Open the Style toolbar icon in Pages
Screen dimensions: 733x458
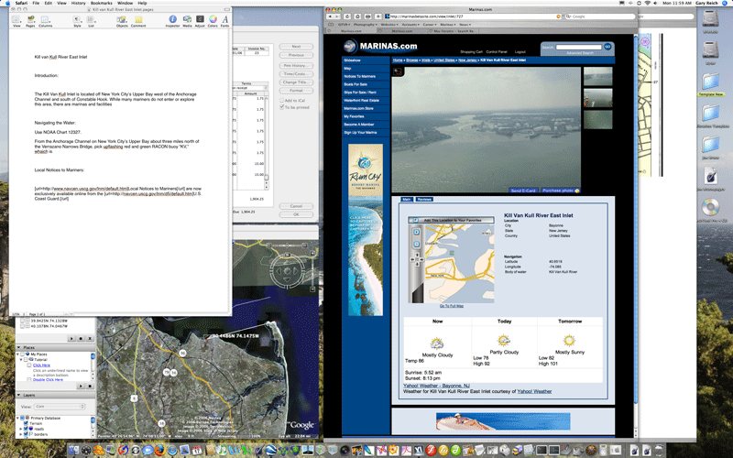77,19
